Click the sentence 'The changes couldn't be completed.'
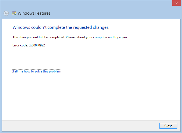Viewport: 182px width, 133px height. click(39, 37)
